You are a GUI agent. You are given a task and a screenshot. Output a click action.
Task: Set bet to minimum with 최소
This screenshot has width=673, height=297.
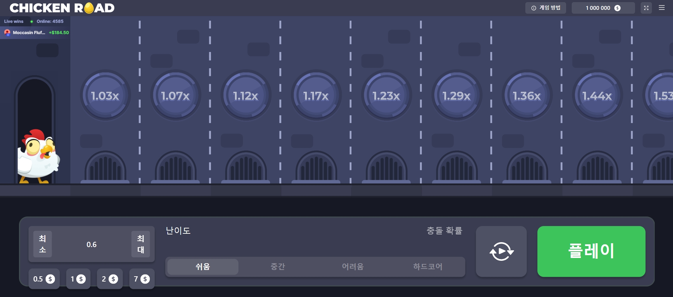[x=43, y=244]
